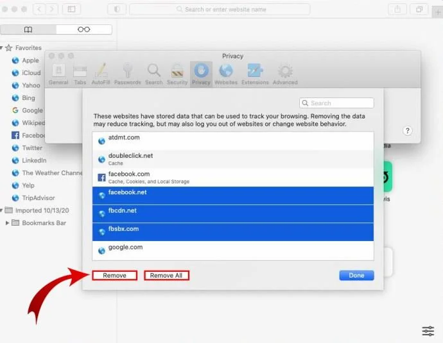
Task: Select the google.com row
Action: point(233,251)
